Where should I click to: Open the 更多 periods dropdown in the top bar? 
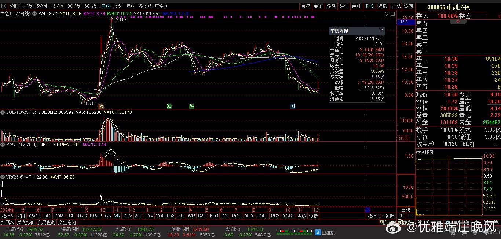[161, 6]
